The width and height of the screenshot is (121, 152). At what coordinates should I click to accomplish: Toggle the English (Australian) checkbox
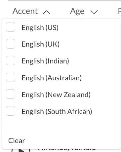click(11, 77)
